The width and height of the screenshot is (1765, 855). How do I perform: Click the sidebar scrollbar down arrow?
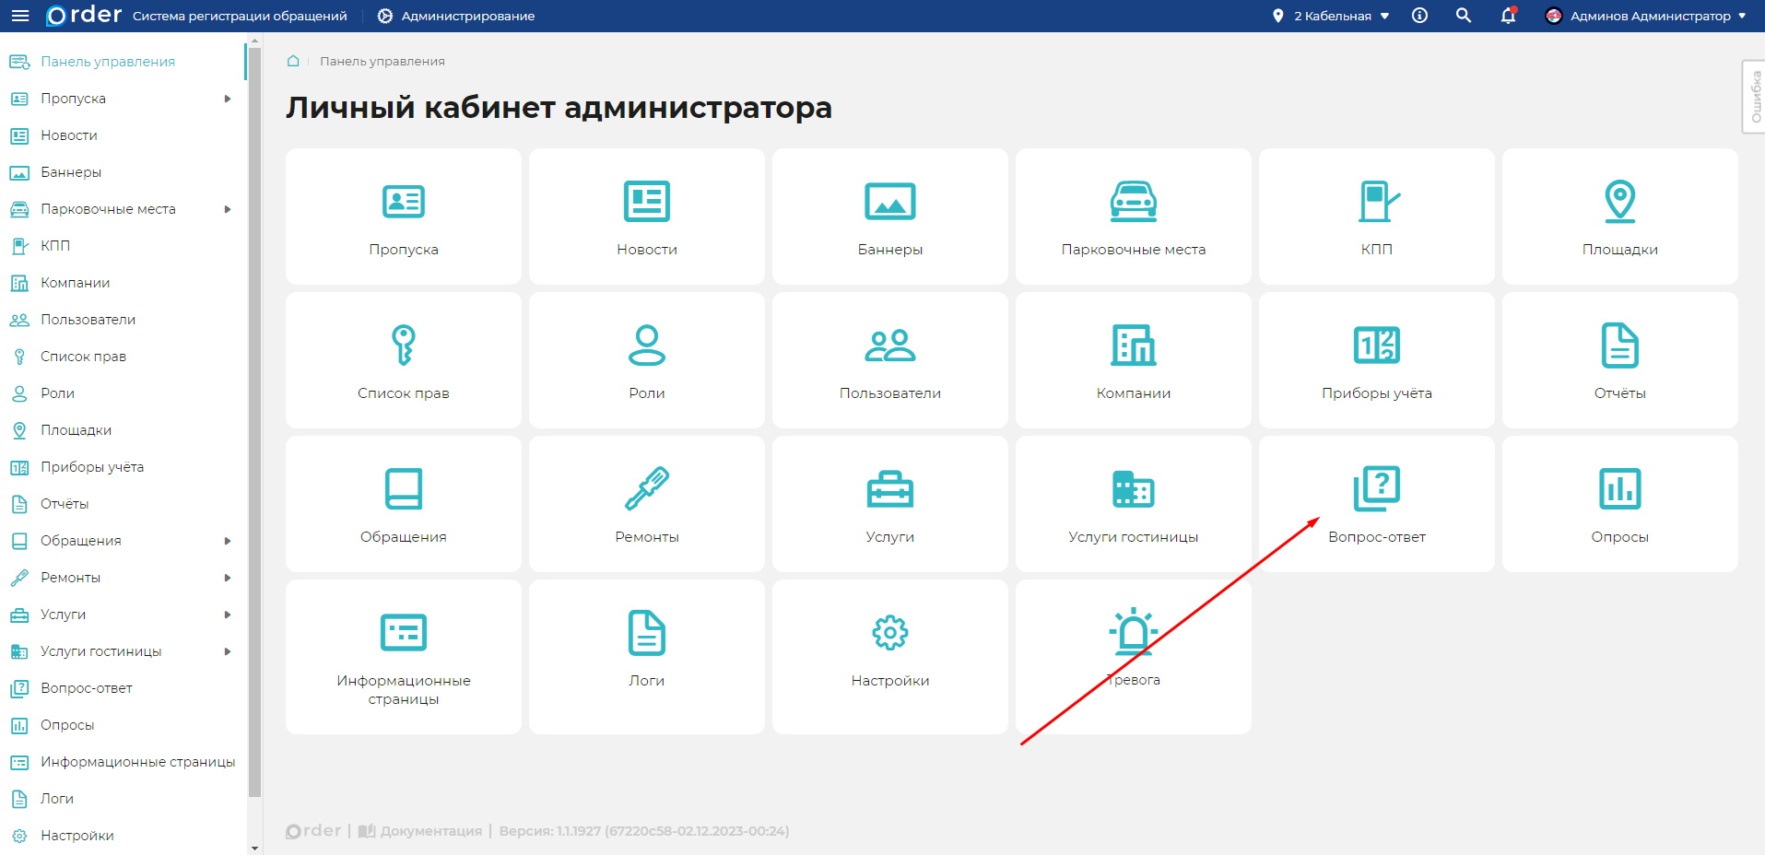click(x=254, y=848)
